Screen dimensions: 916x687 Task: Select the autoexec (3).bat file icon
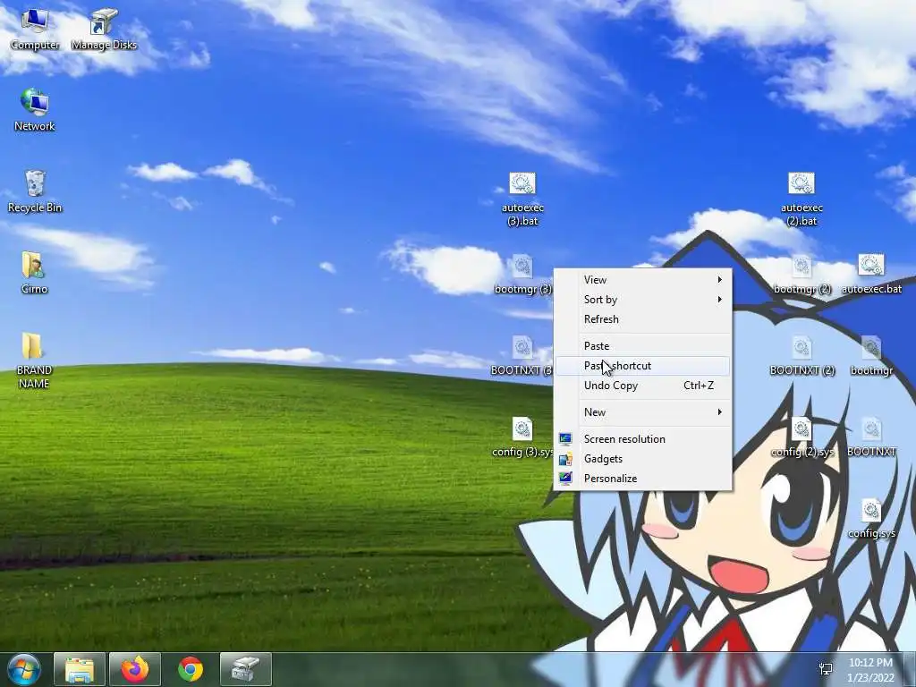[x=522, y=199]
